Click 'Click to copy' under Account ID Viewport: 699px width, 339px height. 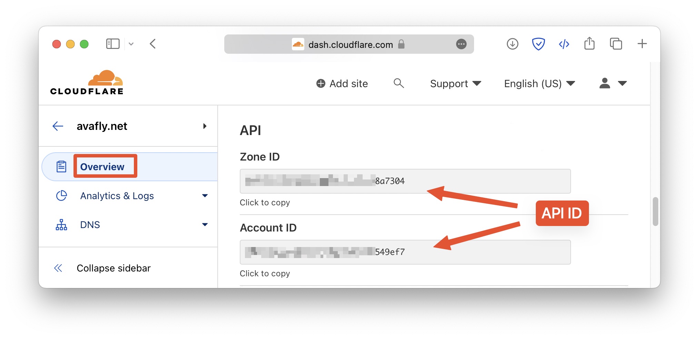(265, 274)
